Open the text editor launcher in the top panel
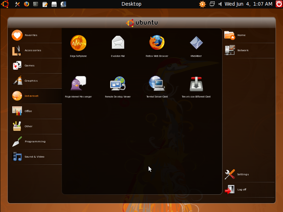283x212 pixels. 45,4
